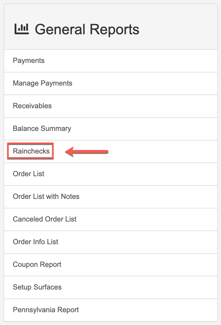221x325 pixels.
Task: Open the Receivables report
Action: tap(32, 106)
